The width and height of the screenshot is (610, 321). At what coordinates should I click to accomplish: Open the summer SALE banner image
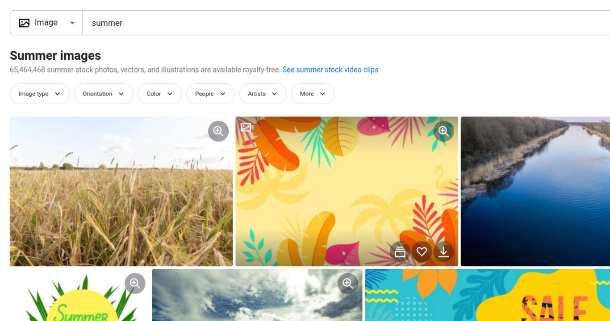pyautogui.click(x=488, y=295)
